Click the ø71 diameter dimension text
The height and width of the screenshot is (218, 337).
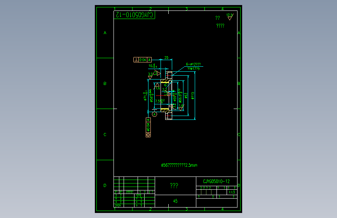pyautogui.click(x=145, y=95)
